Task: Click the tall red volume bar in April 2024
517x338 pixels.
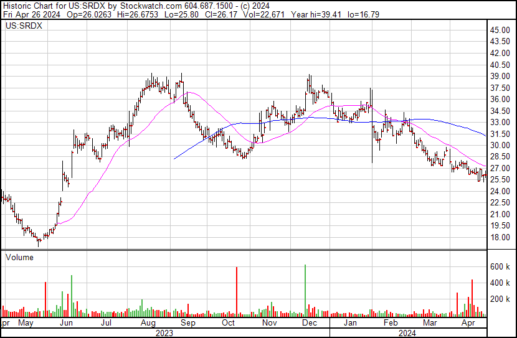Action: 472,298
